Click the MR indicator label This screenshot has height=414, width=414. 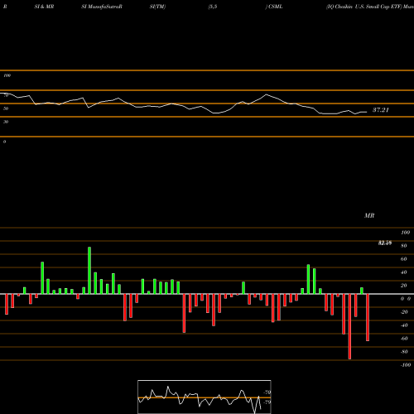click(369, 215)
